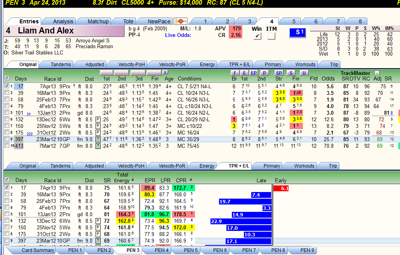Click the small X clear button near Age

(x=165, y=72)
